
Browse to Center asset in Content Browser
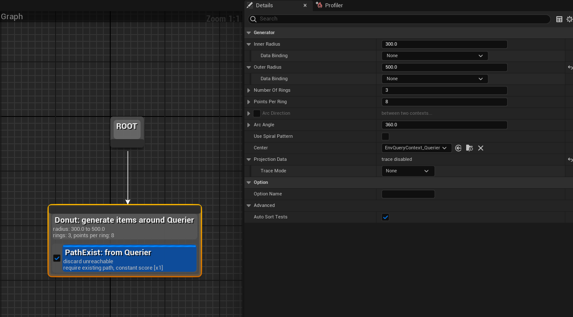point(470,148)
